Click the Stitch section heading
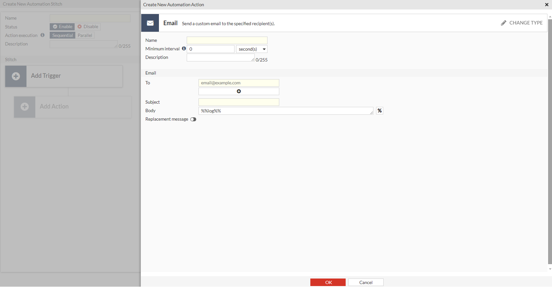 (11, 59)
